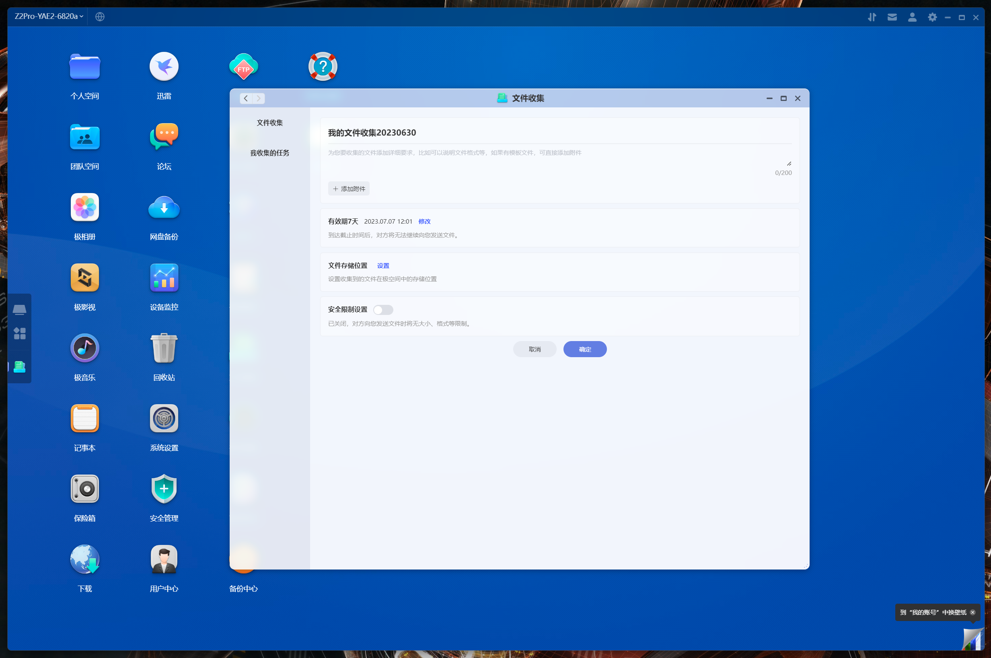Click the 修改 link beside expiry date
The height and width of the screenshot is (658, 991).
(424, 221)
